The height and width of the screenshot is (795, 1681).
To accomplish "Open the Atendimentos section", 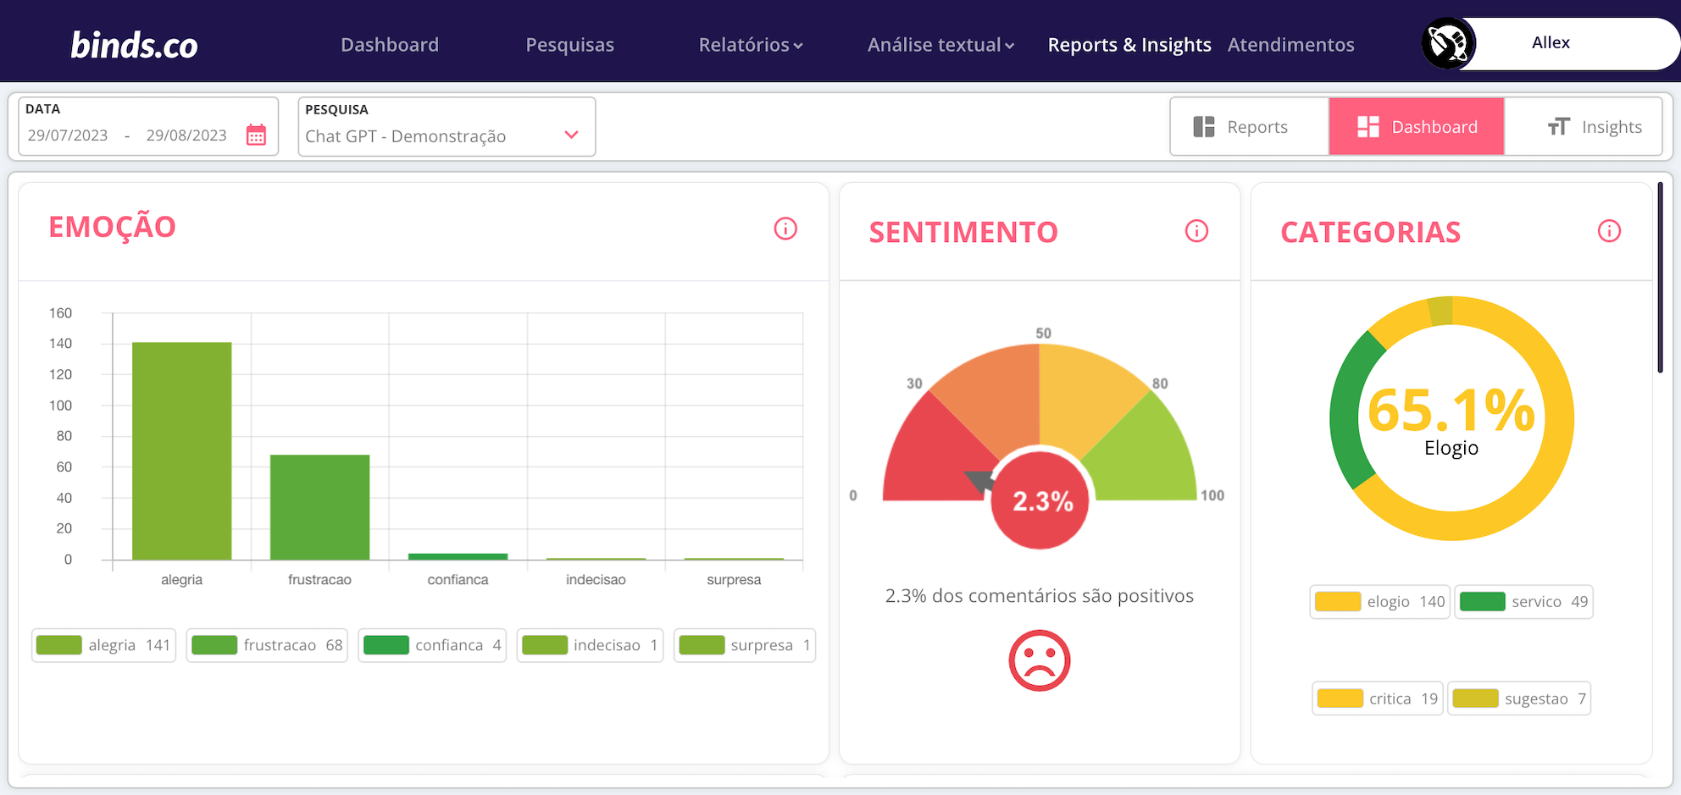I will click(x=1290, y=44).
